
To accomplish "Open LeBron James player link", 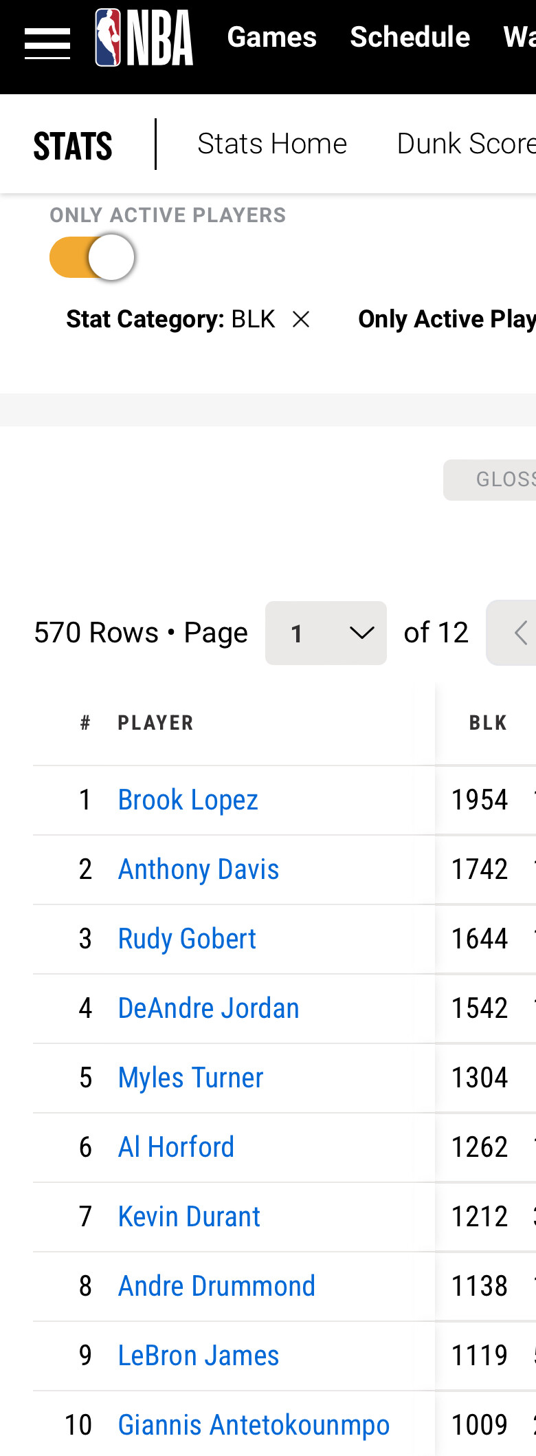I will (x=199, y=1356).
